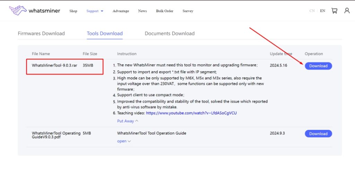
Task: Switch language to CN
Action: 312,11
